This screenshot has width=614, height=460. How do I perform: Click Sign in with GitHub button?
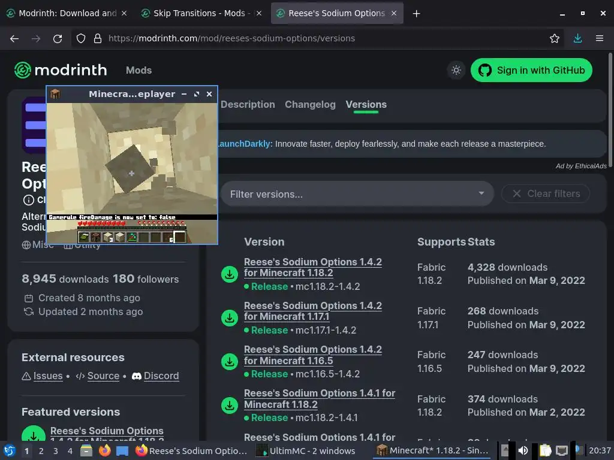pos(531,71)
